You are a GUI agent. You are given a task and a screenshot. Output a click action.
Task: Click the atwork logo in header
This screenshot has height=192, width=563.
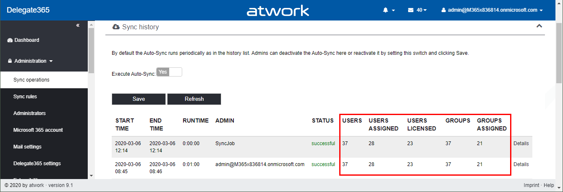click(278, 10)
